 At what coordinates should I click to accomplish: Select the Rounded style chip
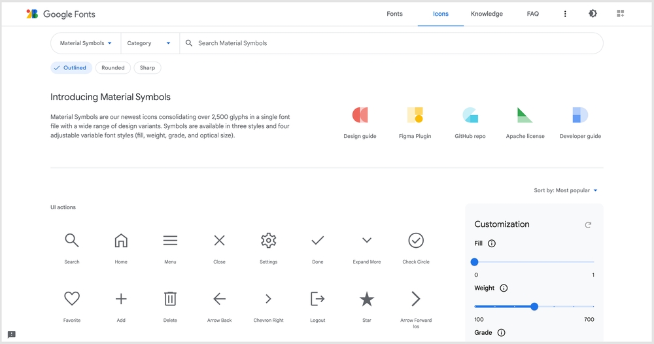(x=113, y=67)
